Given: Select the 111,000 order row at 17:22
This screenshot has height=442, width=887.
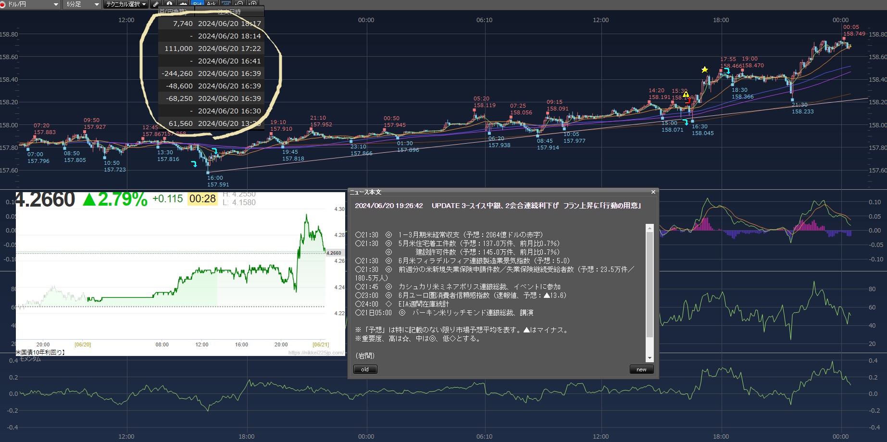Looking at the screenshot, I should (x=212, y=49).
